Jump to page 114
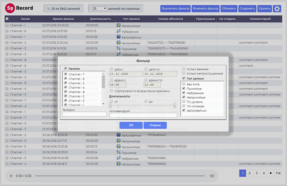This screenshot has width=287, height=186. click(x=278, y=173)
